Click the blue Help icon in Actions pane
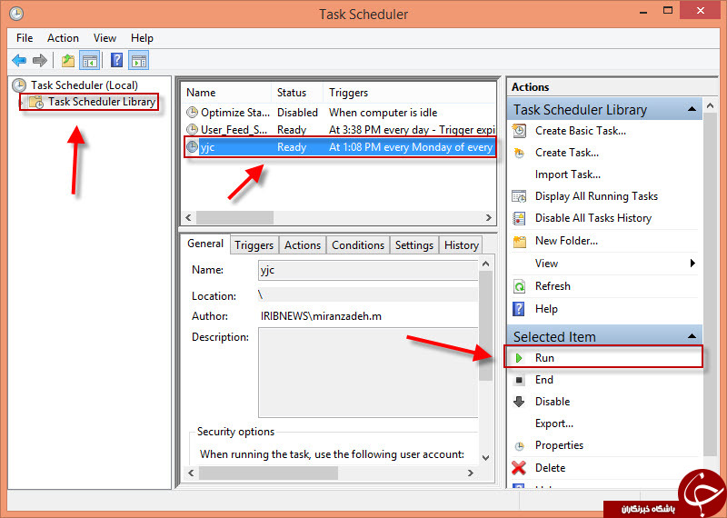The width and height of the screenshot is (727, 518). [519, 309]
